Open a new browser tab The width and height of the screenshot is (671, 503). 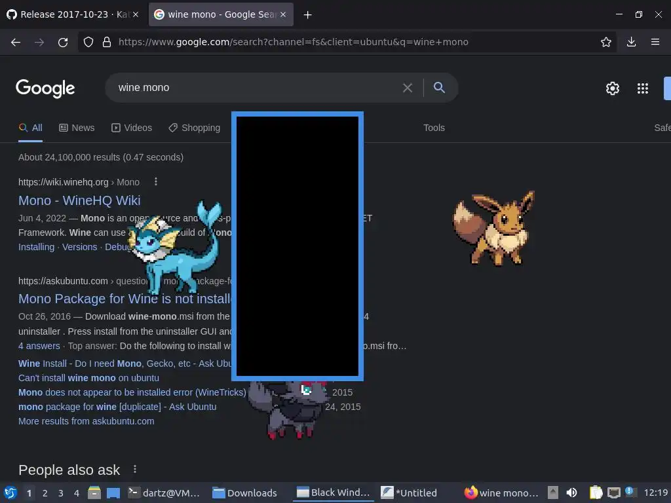pyautogui.click(x=307, y=15)
